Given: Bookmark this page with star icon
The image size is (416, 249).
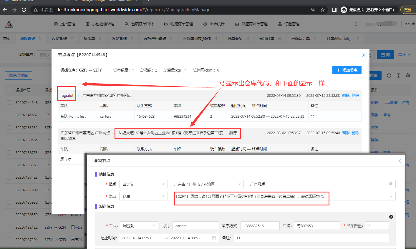Looking at the screenshot, I should pos(322,10).
